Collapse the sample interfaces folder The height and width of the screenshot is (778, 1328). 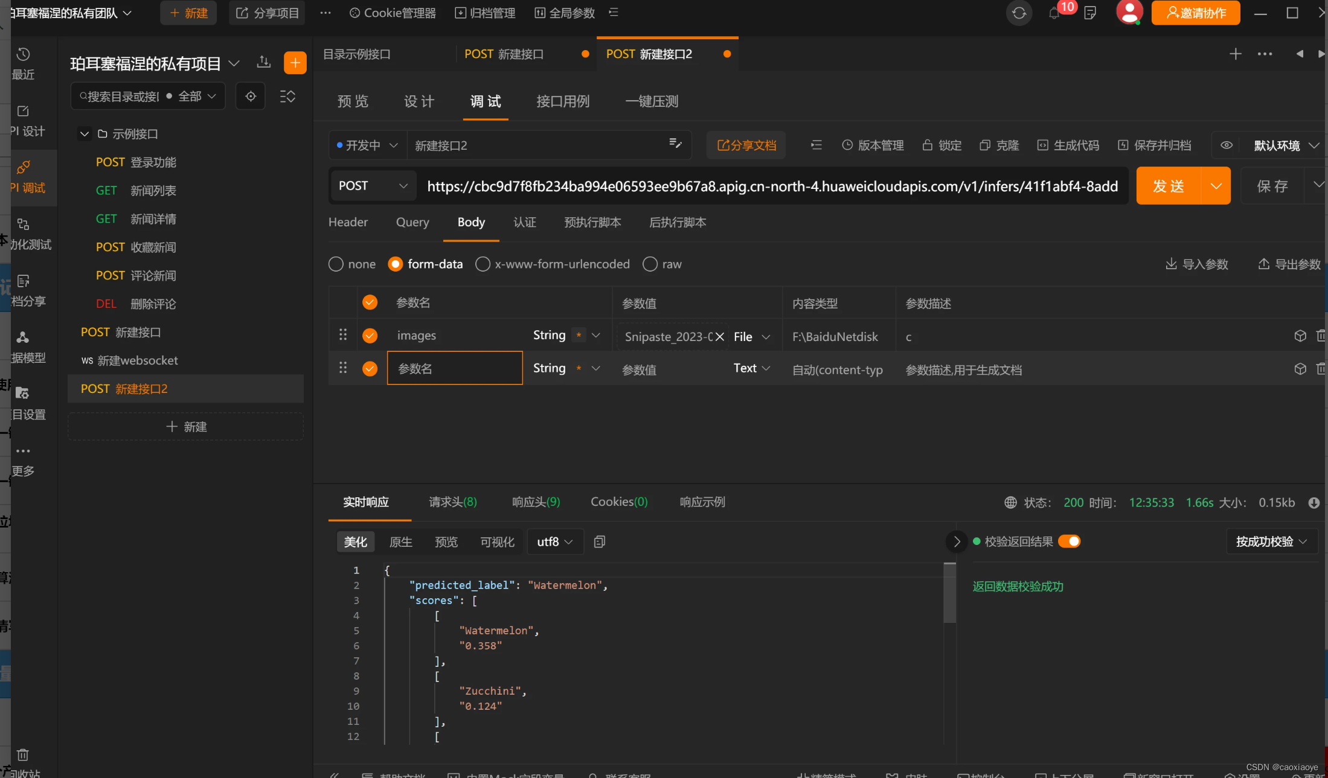tap(85, 134)
